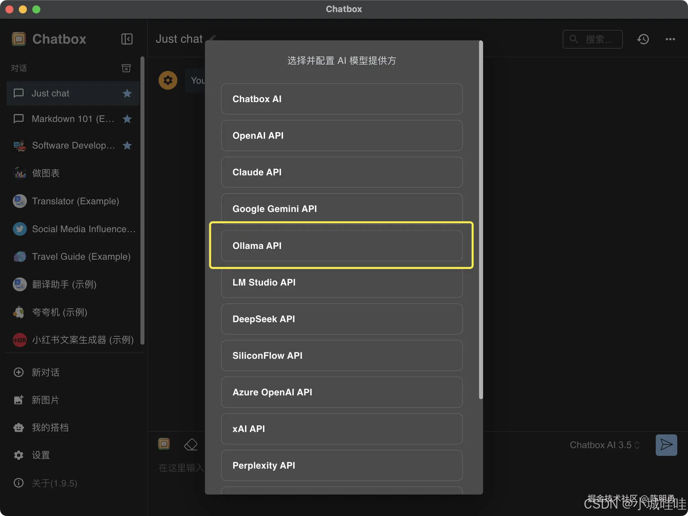Viewport: 688px width, 516px height.
Task: Collapse the sidebar with the panel icon
Action: click(x=127, y=39)
